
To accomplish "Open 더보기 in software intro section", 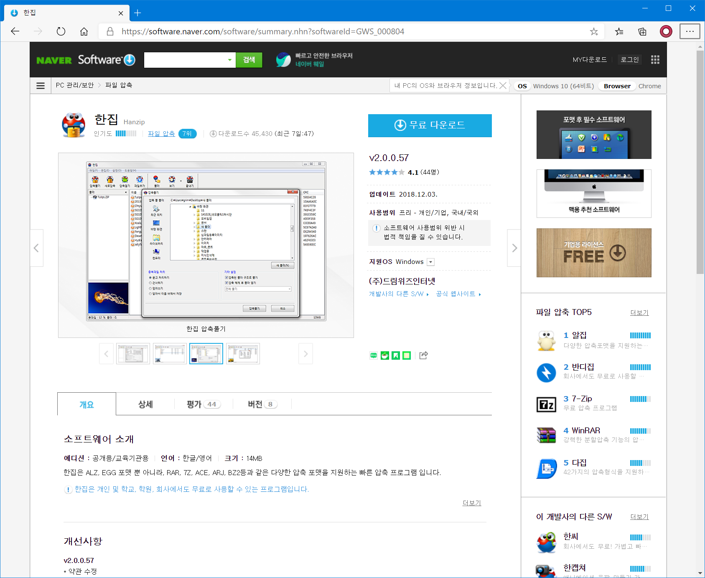I will (x=472, y=503).
